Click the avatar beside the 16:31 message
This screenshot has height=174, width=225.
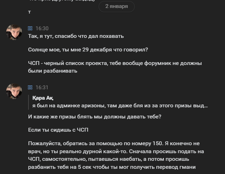tap(14, 91)
